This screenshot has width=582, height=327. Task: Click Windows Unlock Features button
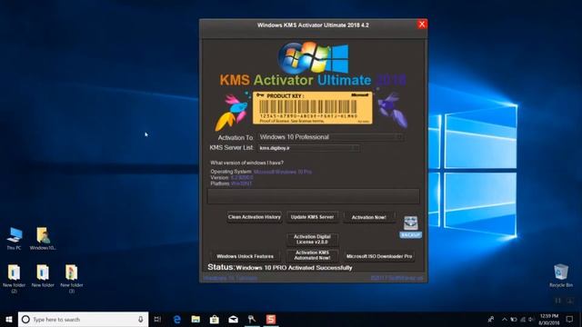click(x=245, y=256)
